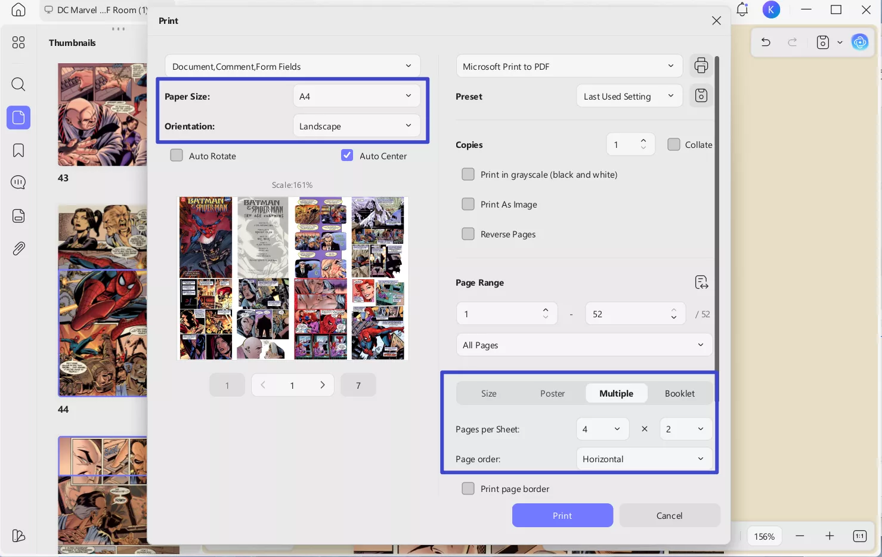
Task: Click the custom page range icon
Action: click(x=701, y=282)
